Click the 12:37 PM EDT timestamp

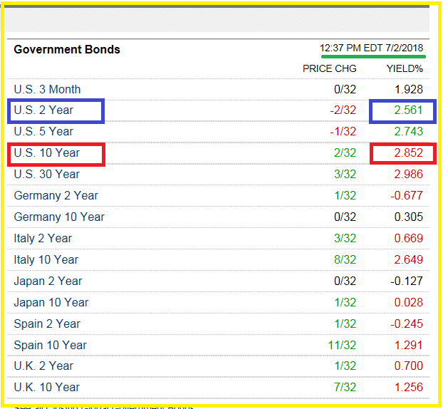[x=371, y=48]
